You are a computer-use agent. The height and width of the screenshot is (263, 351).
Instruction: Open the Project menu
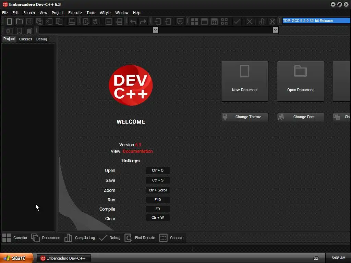pos(58,13)
